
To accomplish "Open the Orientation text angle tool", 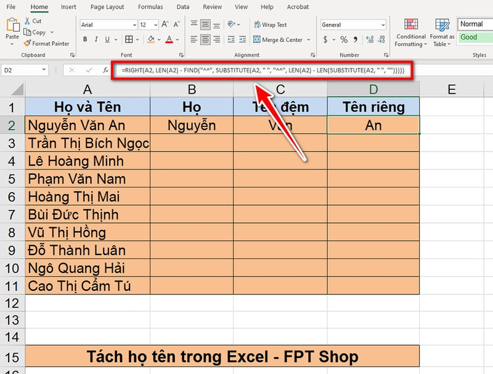I will 232,24.
